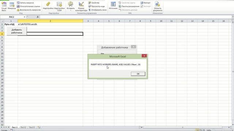Open the Надстройки add-ins button
This screenshot has width=234, height=131.
pos(48,6)
